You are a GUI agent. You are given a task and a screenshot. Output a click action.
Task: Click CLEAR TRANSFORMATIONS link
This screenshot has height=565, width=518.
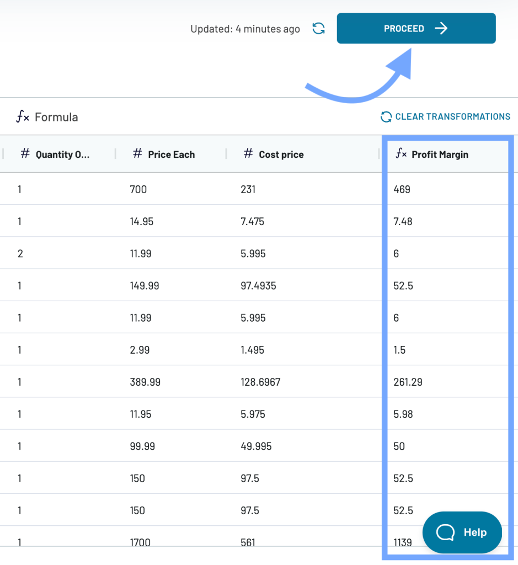(x=446, y=117)
